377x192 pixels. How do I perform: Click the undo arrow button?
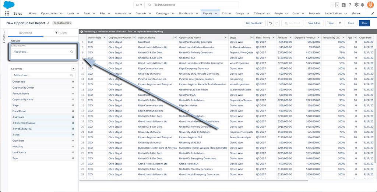point(271,23)
